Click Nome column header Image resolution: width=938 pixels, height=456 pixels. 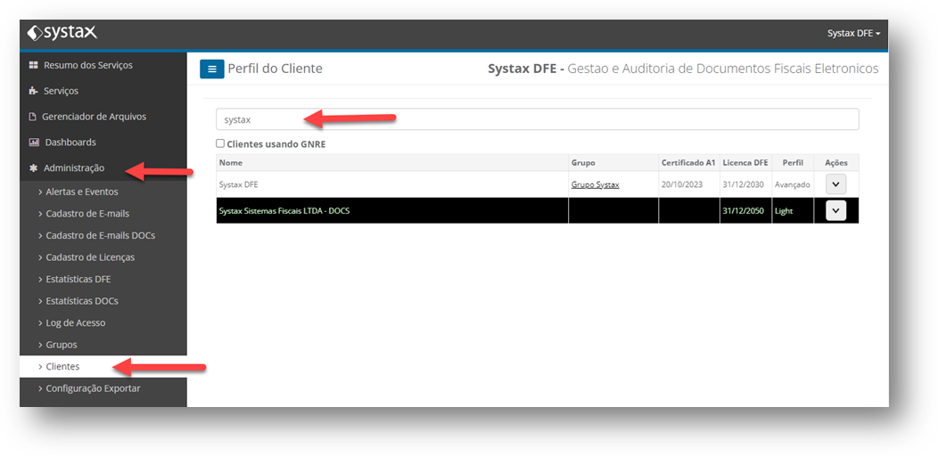coord(391,163)
